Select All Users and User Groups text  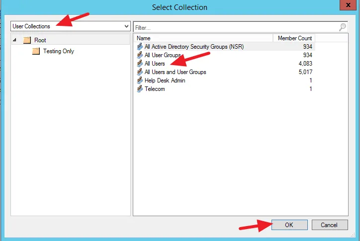(x=175, y=72)
